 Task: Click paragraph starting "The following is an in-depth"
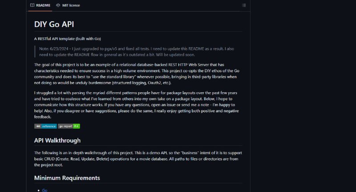point(138,159)
